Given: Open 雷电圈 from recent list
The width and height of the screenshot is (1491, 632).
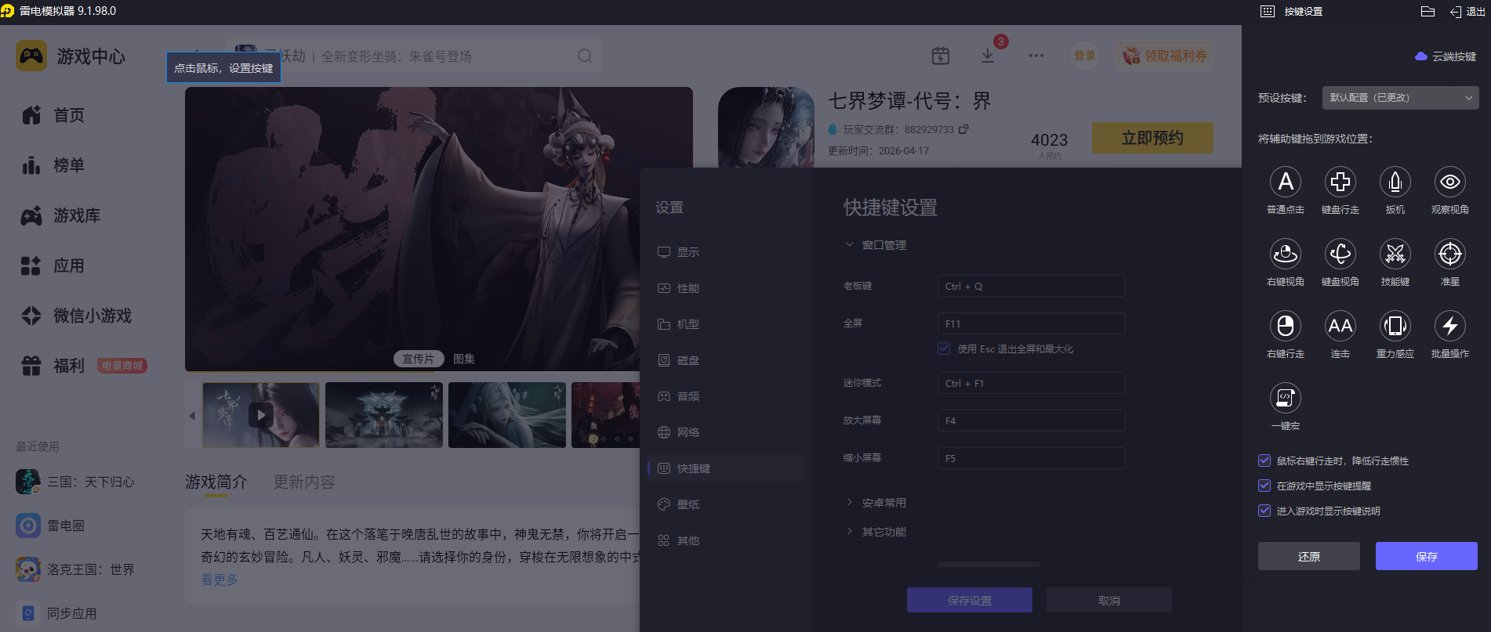Looking at the screenshot, I should 50,525.
